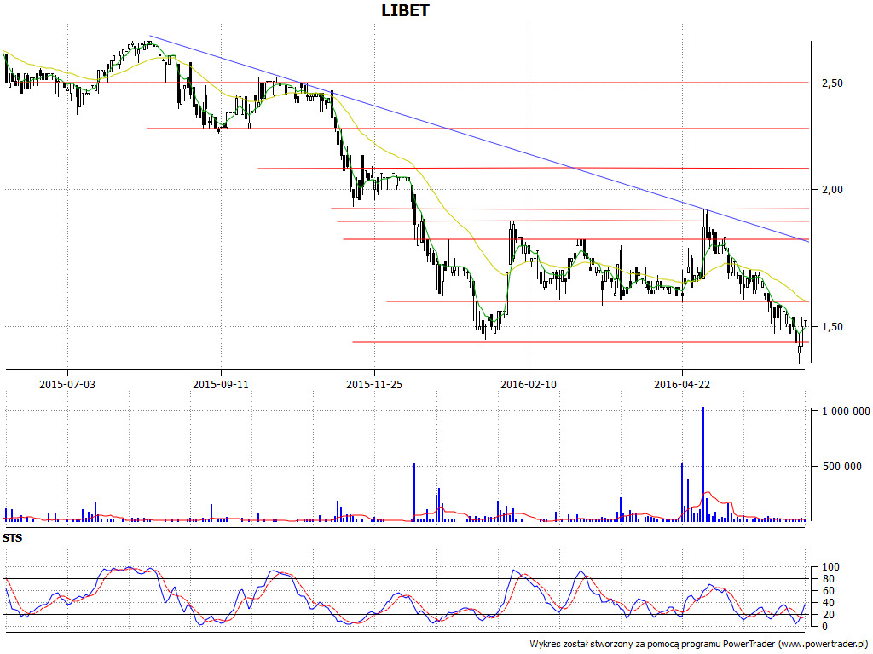Click the 2016-02-10 date label
Viewport: 873px width, 654px height.
(529, 384)
